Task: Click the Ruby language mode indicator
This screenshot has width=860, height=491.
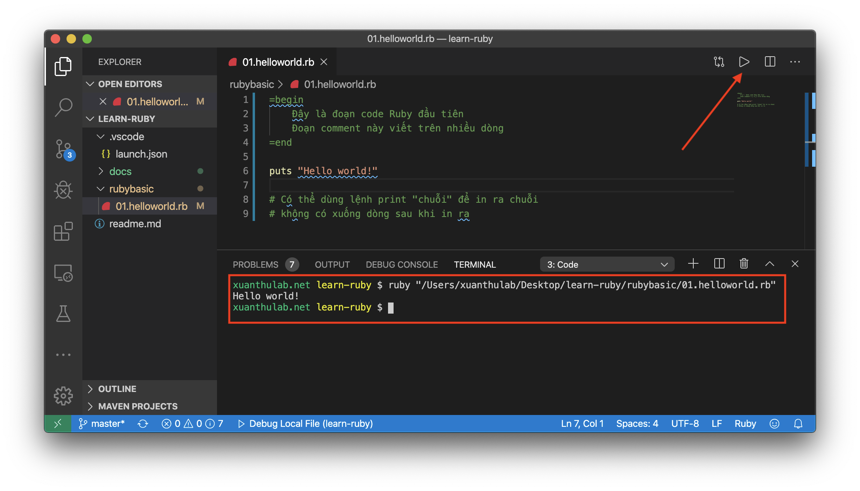Action: [745, 424]
